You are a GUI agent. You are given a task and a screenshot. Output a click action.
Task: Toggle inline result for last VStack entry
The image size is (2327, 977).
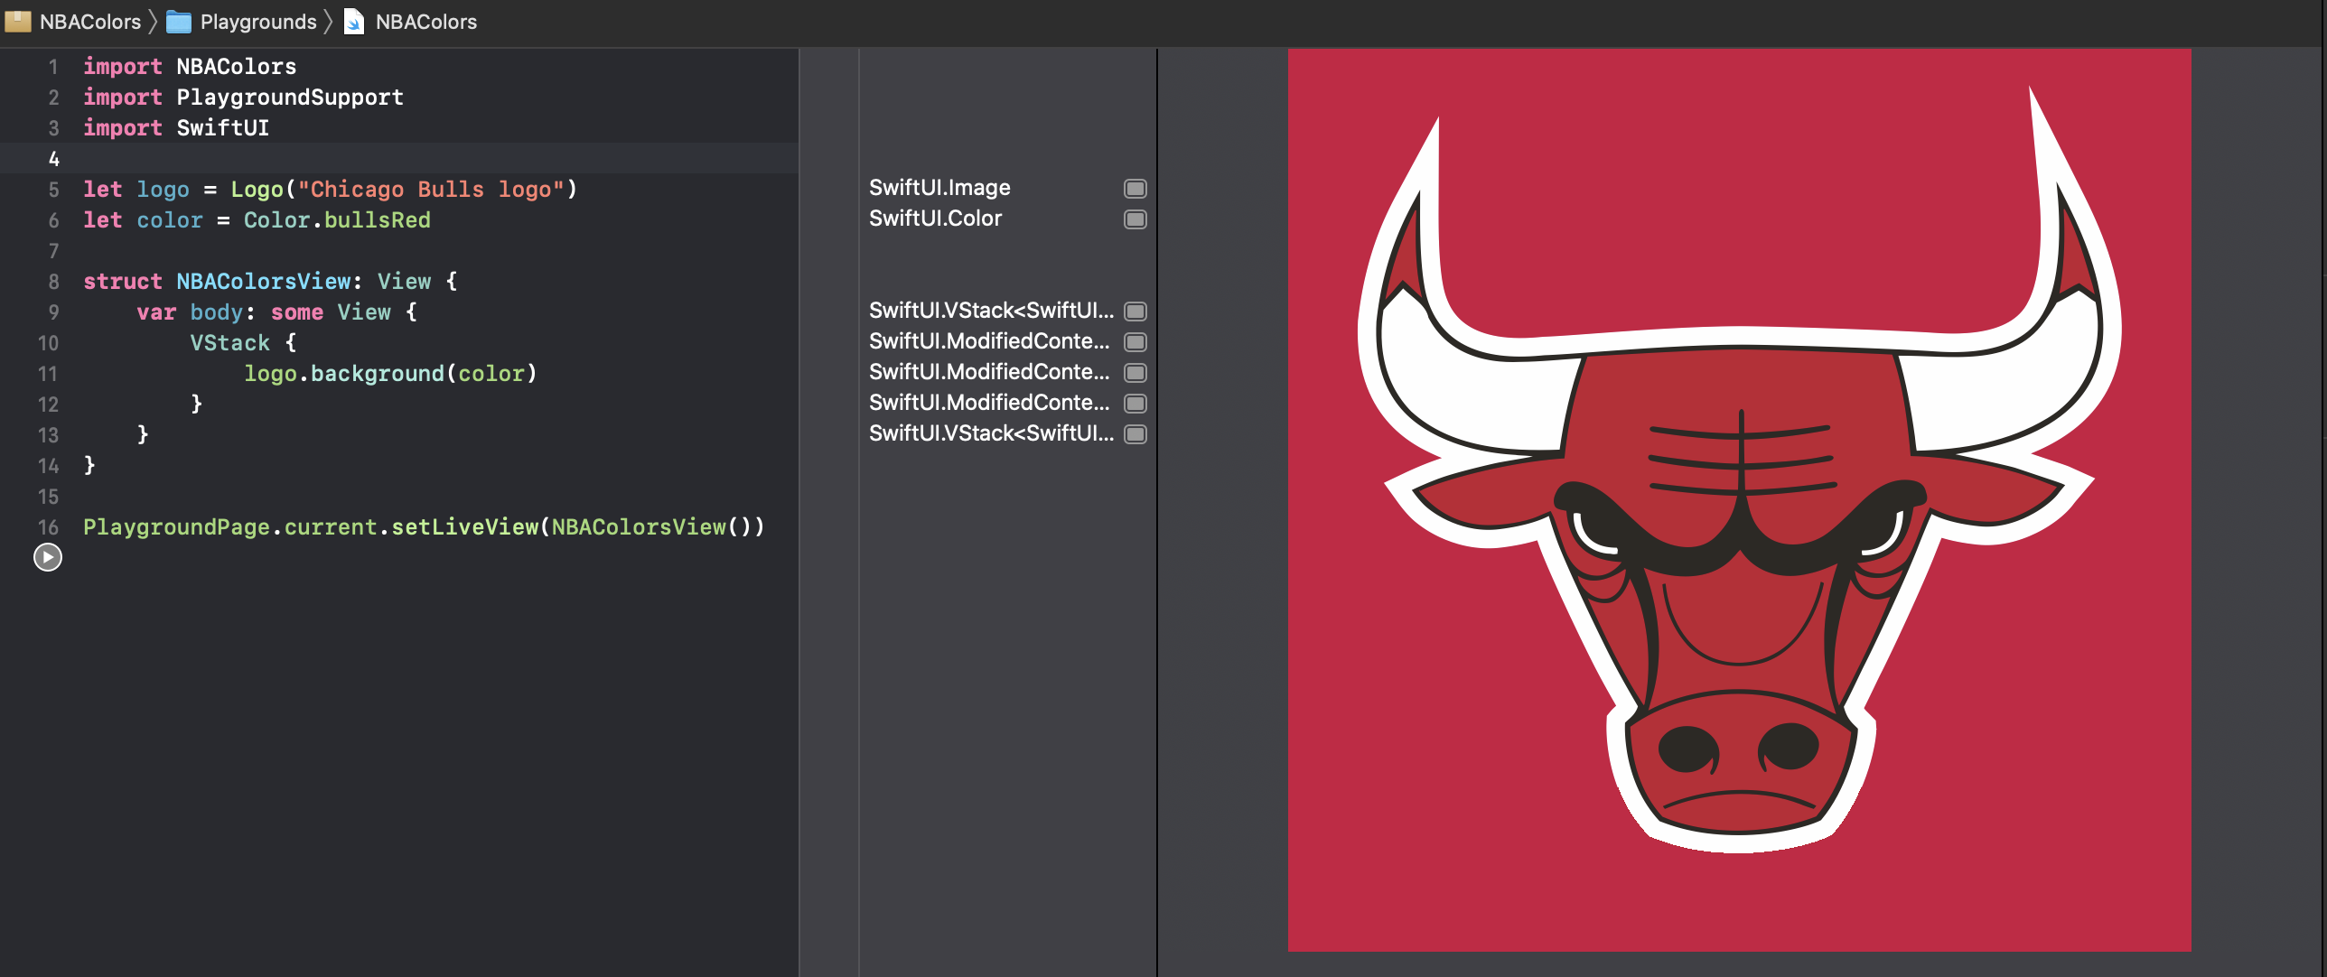[x=1135, y=433]
